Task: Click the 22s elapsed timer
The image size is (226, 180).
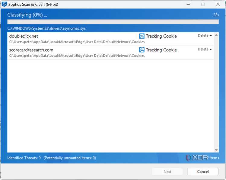Action: (216, 15)
